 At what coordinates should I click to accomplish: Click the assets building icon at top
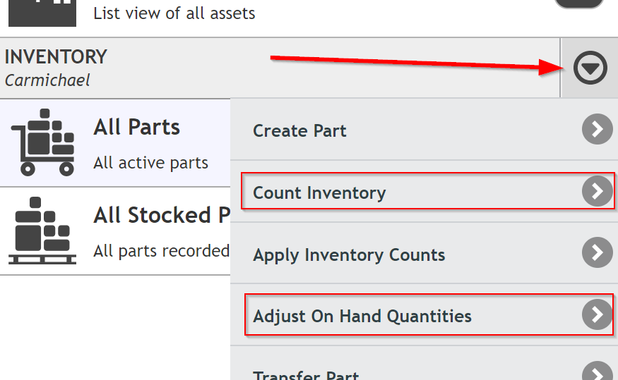42,13
